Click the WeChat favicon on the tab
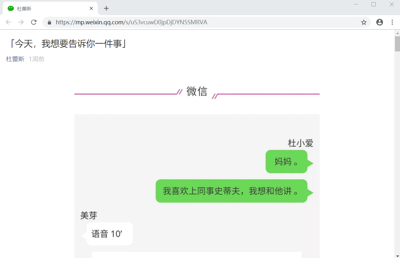Image resolution: width=400 pixels, height=258 pixels. [11, 9]
